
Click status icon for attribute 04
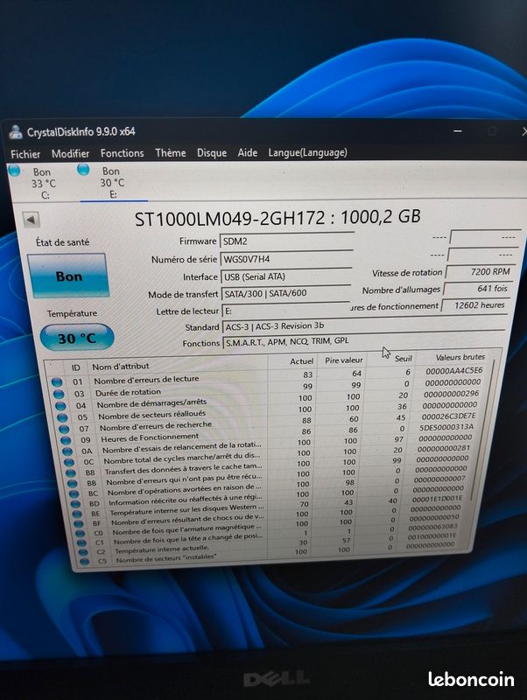point(60,406)
